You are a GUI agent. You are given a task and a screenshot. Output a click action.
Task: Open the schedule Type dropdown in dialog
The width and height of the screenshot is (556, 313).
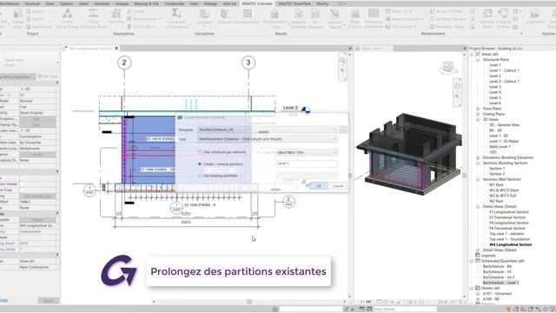pos(268,139)
